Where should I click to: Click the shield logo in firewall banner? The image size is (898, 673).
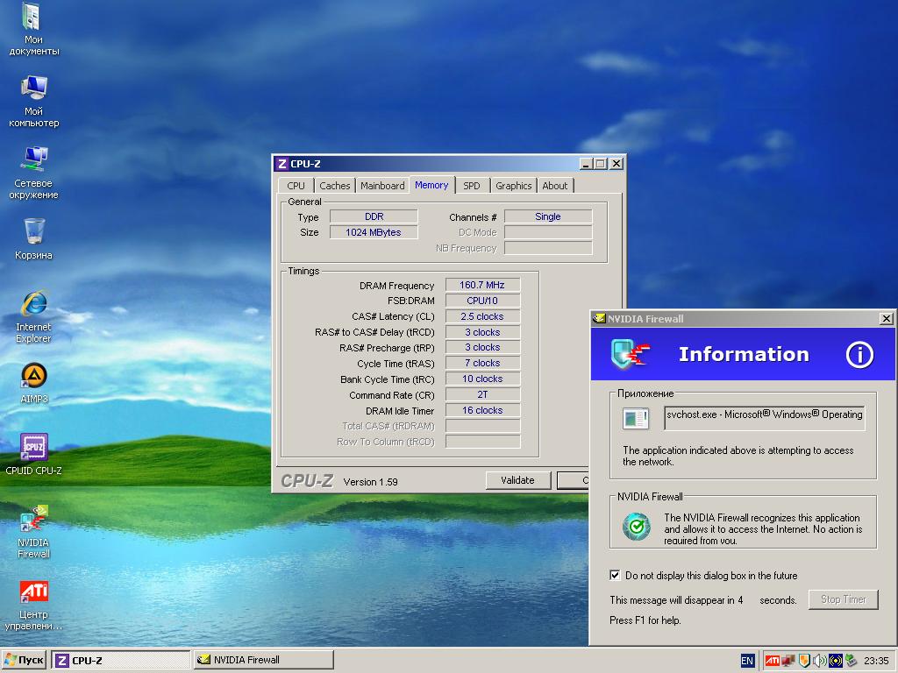click(630, 354)
